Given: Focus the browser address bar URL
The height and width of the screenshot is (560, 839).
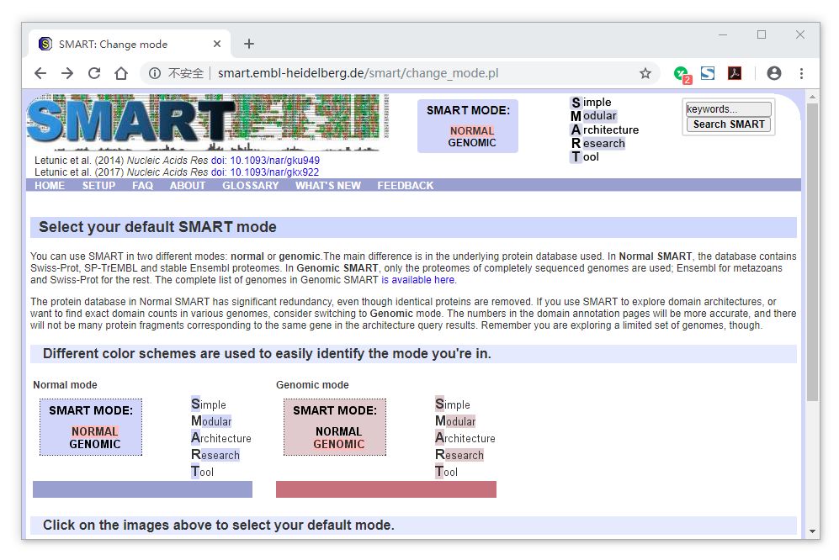Looking at the screenshot, I should click(x=358, y=73).
